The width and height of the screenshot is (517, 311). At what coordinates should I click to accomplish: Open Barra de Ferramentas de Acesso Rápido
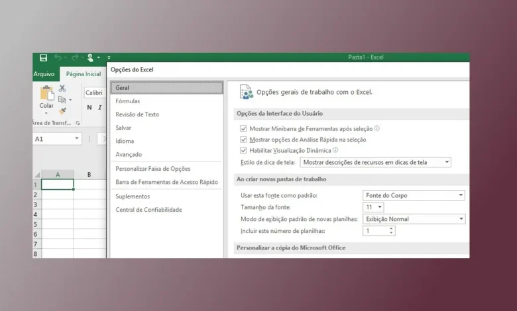167,182
